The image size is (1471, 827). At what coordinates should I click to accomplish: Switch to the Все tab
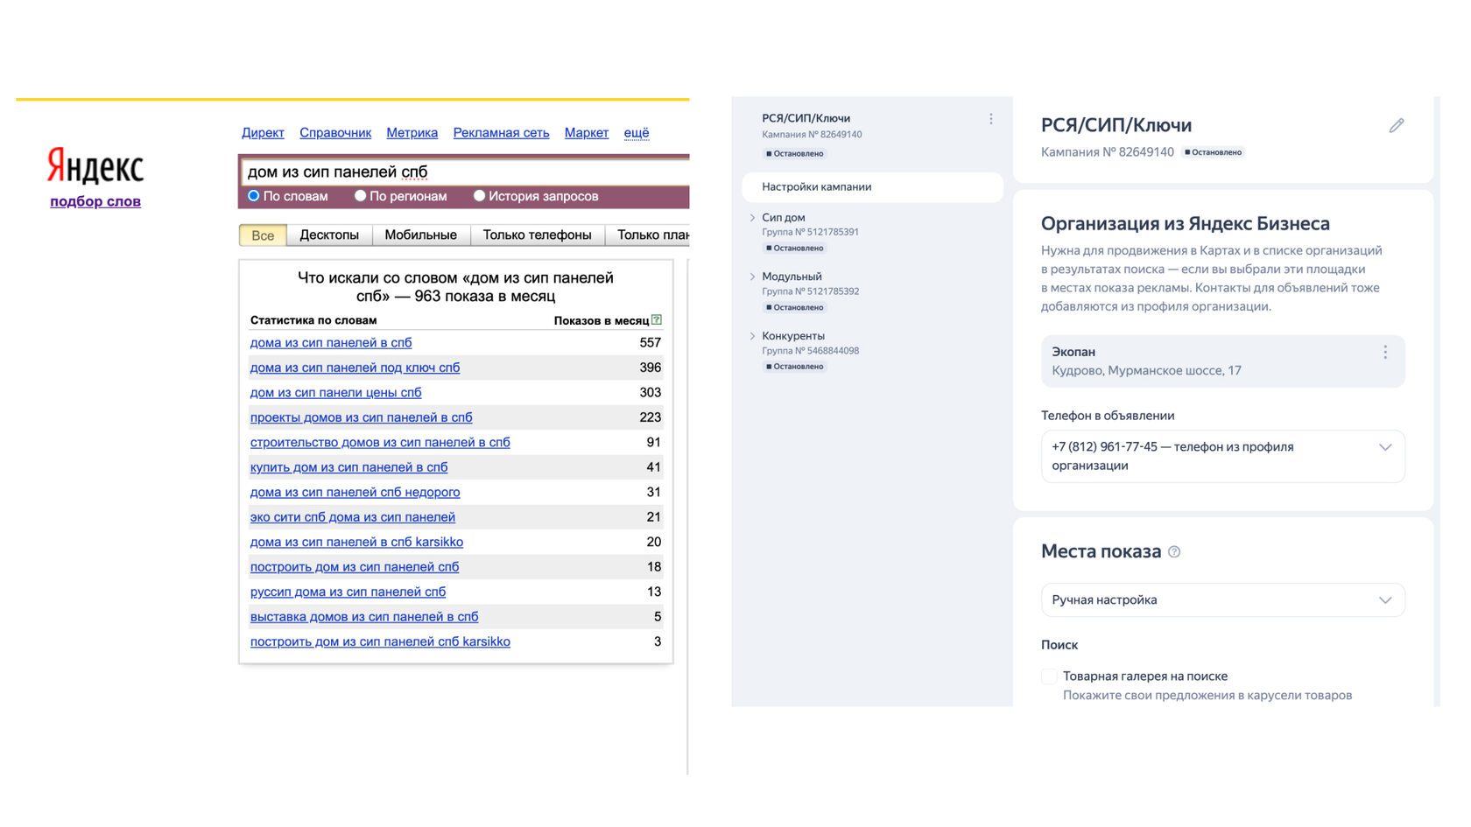[263, 235]
